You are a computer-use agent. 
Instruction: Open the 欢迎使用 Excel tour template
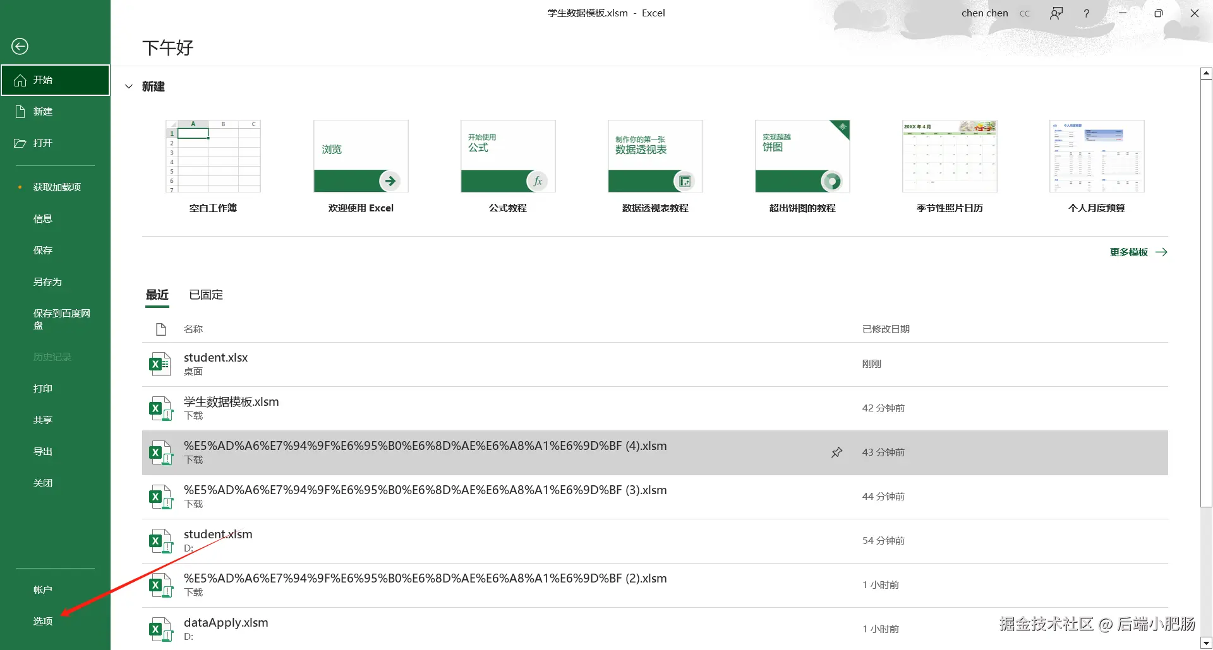(x=361, y=167)
